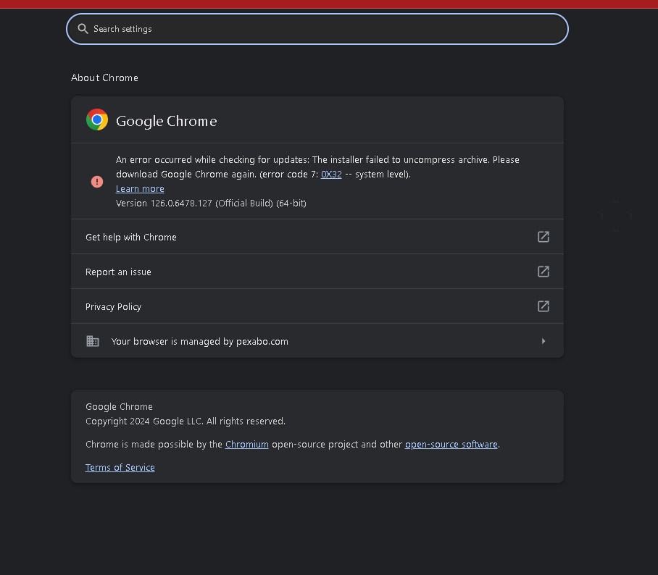Open Get help with Chrome row
This screenshot has height=575, width=658.
(x=317, y=237)
